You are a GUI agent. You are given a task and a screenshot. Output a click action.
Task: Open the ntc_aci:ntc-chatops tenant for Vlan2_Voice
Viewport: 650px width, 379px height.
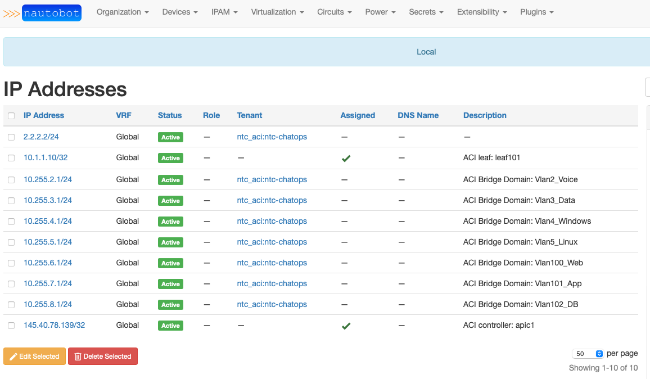(x=272, y=179)
